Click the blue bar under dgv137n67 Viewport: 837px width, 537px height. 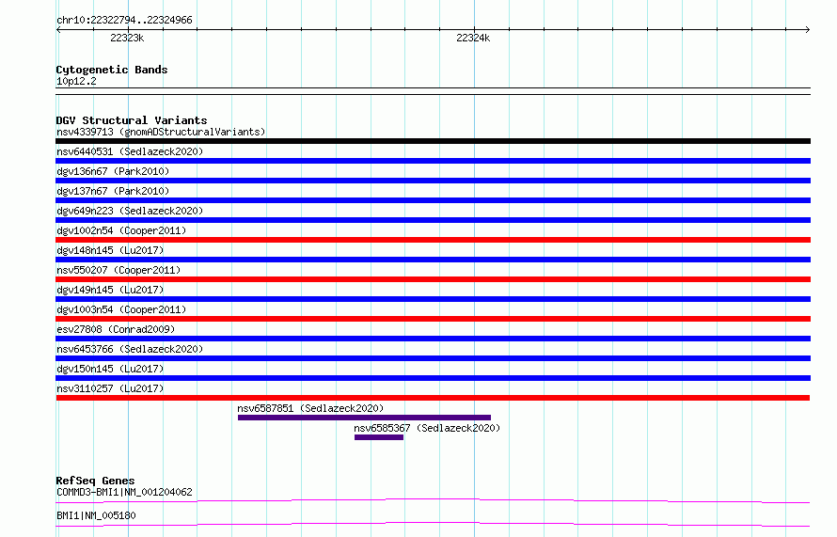(x=433, y=200)
